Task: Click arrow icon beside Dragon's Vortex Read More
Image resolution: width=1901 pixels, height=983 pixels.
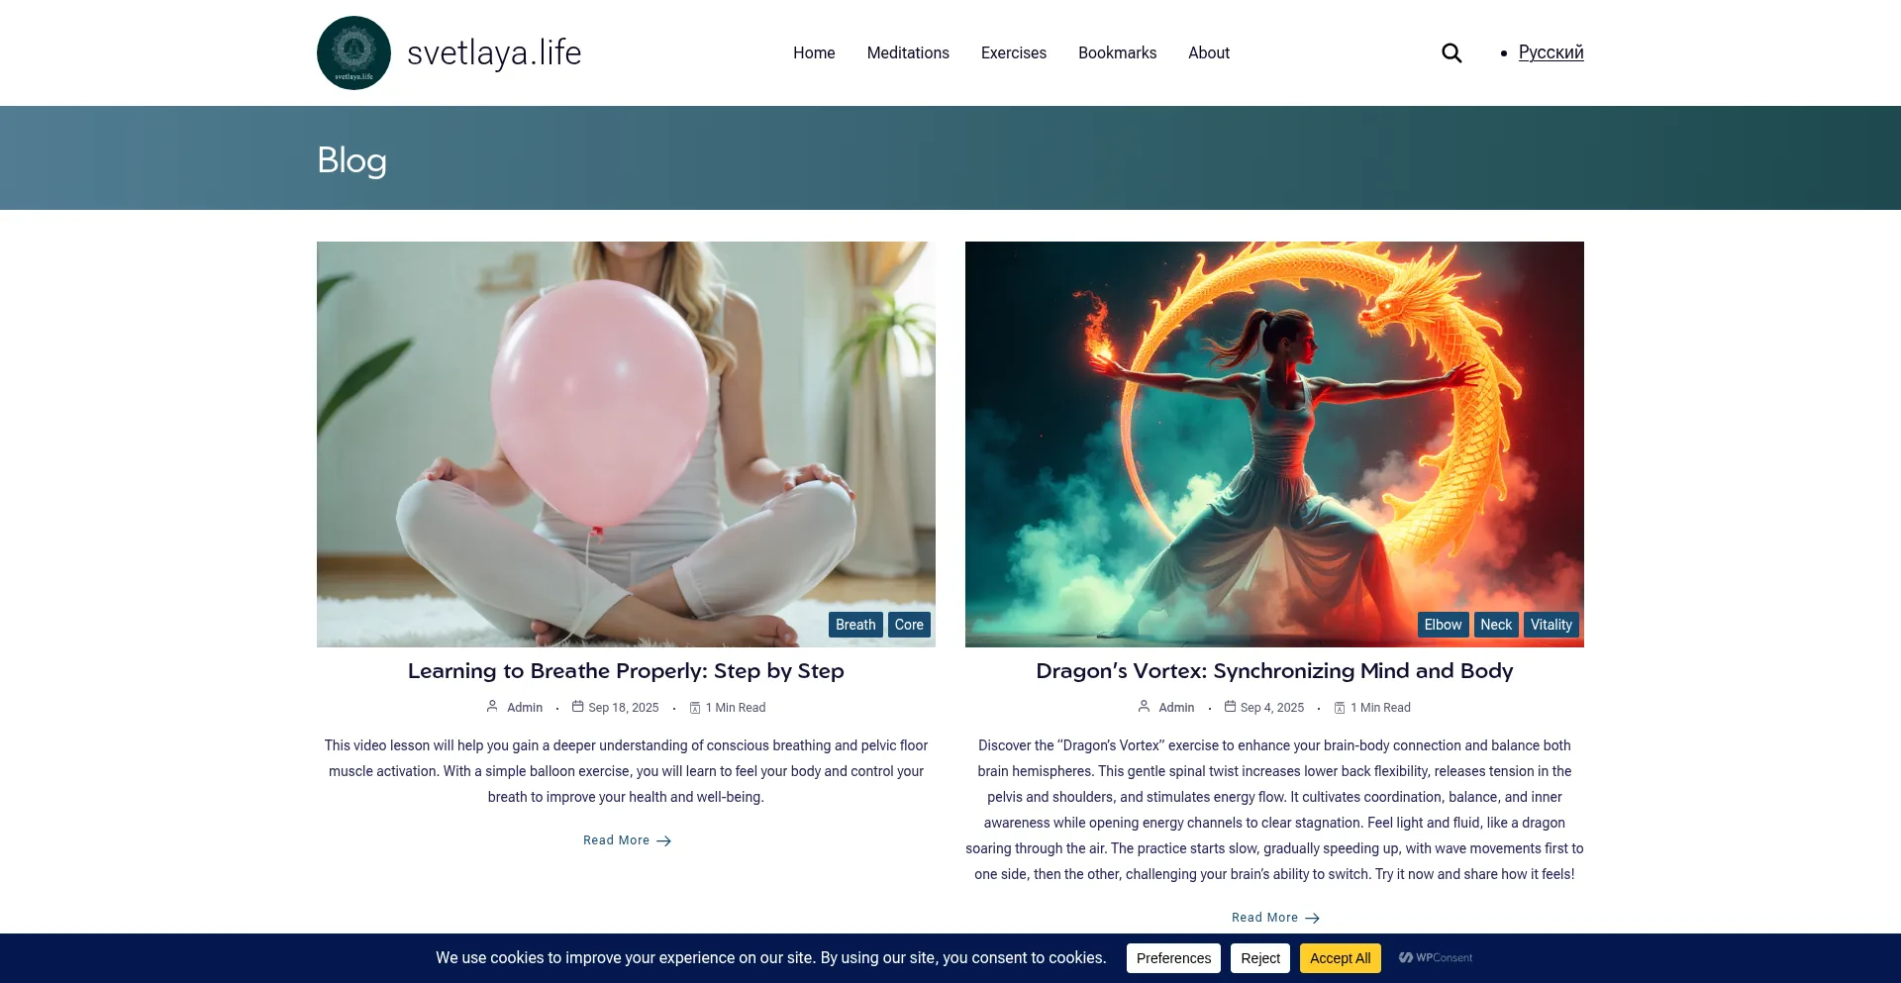Action: (1313, 918)
